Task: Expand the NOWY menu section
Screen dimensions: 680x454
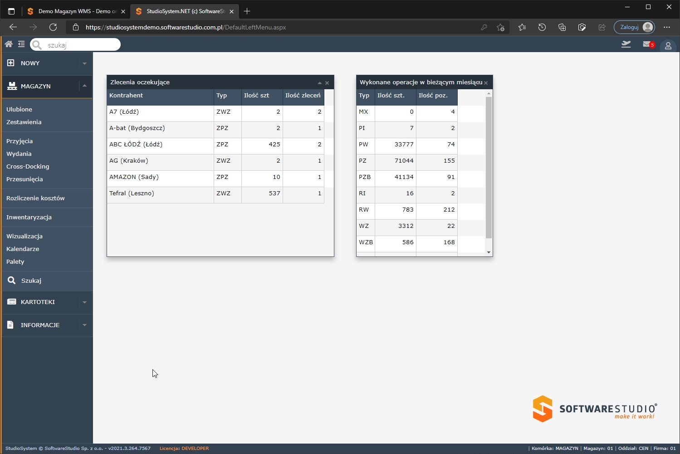Action: pos(84,63)
